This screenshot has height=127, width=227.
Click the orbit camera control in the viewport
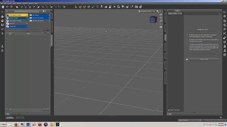(x=161, y=14)
